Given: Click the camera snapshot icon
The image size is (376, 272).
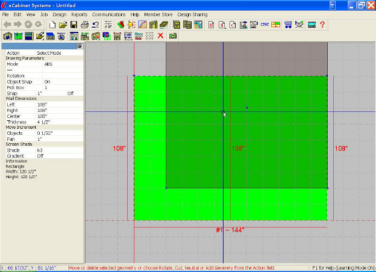Looking at the screenshot, I should [x=173, y=36].
